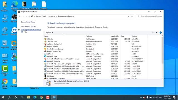This screenshot has width=178, height=100.
Task: Open the taskbar clock and date
Action: click(167, 97)
